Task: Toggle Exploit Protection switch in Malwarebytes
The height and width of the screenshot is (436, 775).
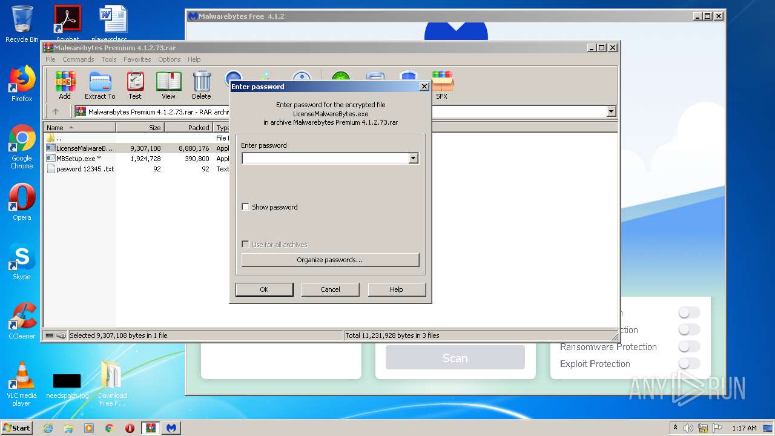Action: 689,363
